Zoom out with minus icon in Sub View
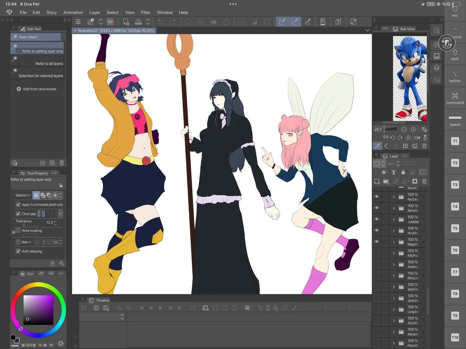The height and width of the screenshot is (349, 466). point(404,129)
